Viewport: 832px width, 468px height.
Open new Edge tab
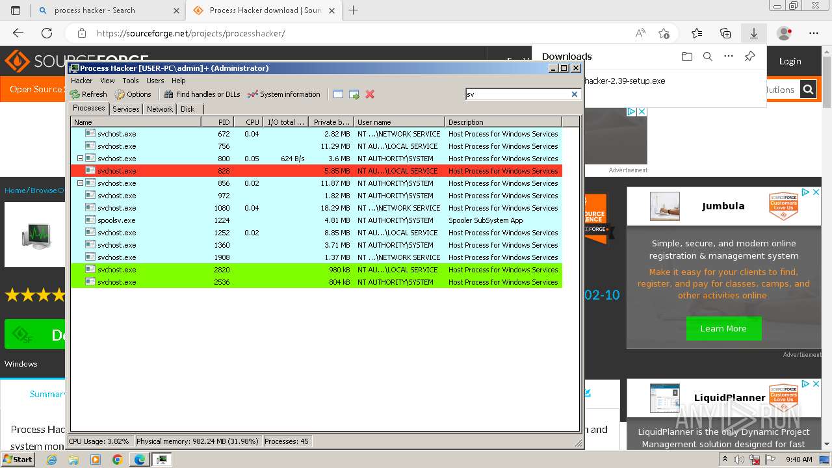(354, 10)
